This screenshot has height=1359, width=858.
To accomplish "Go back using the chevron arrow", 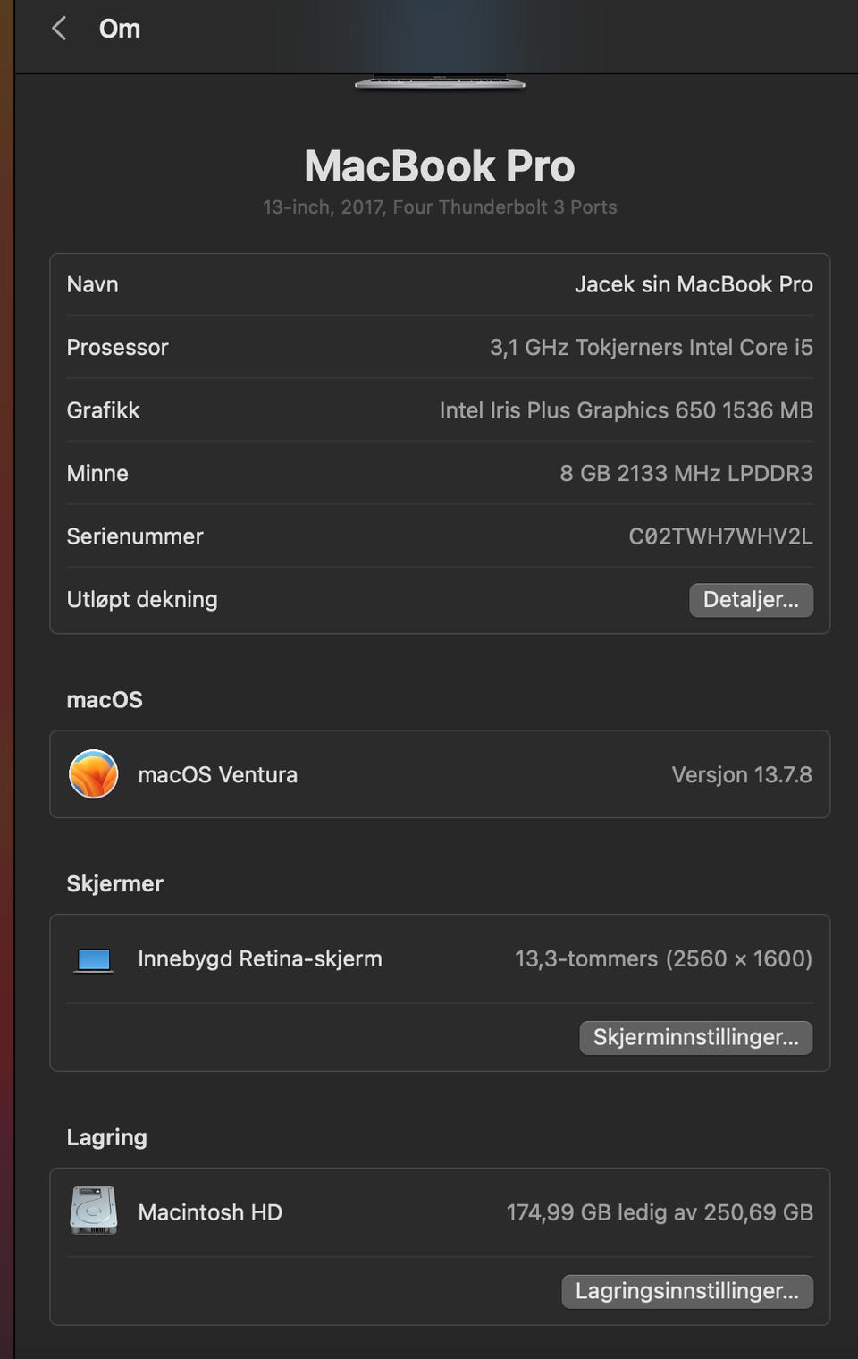I will [x=59, y=29].
